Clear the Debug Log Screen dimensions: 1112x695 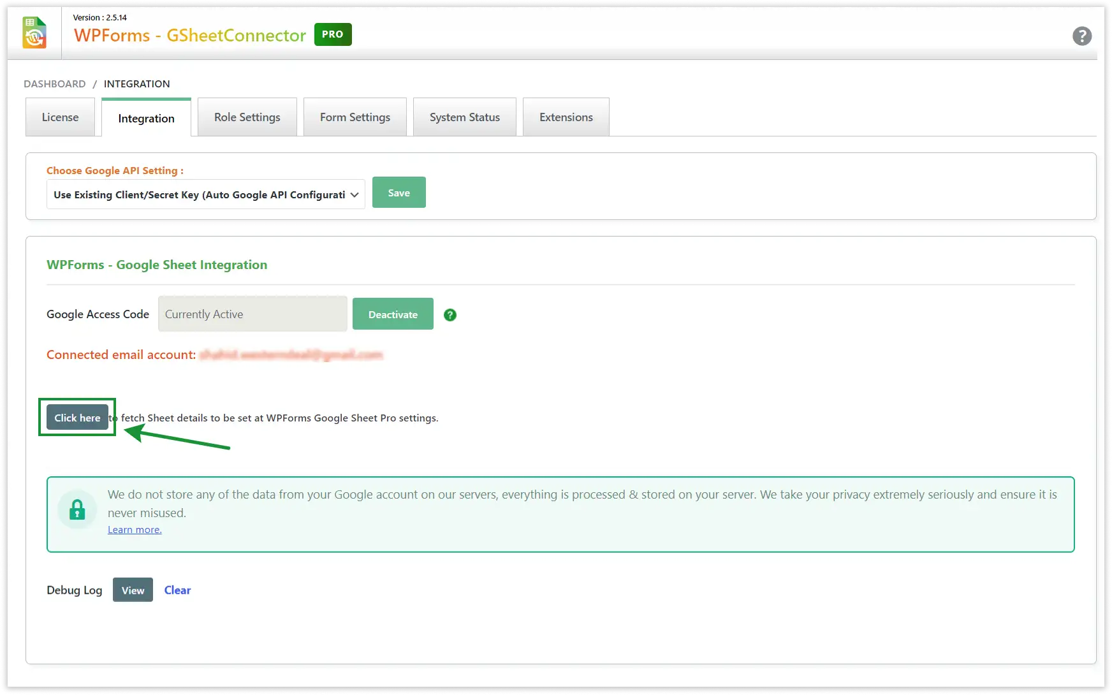(177, 590)
